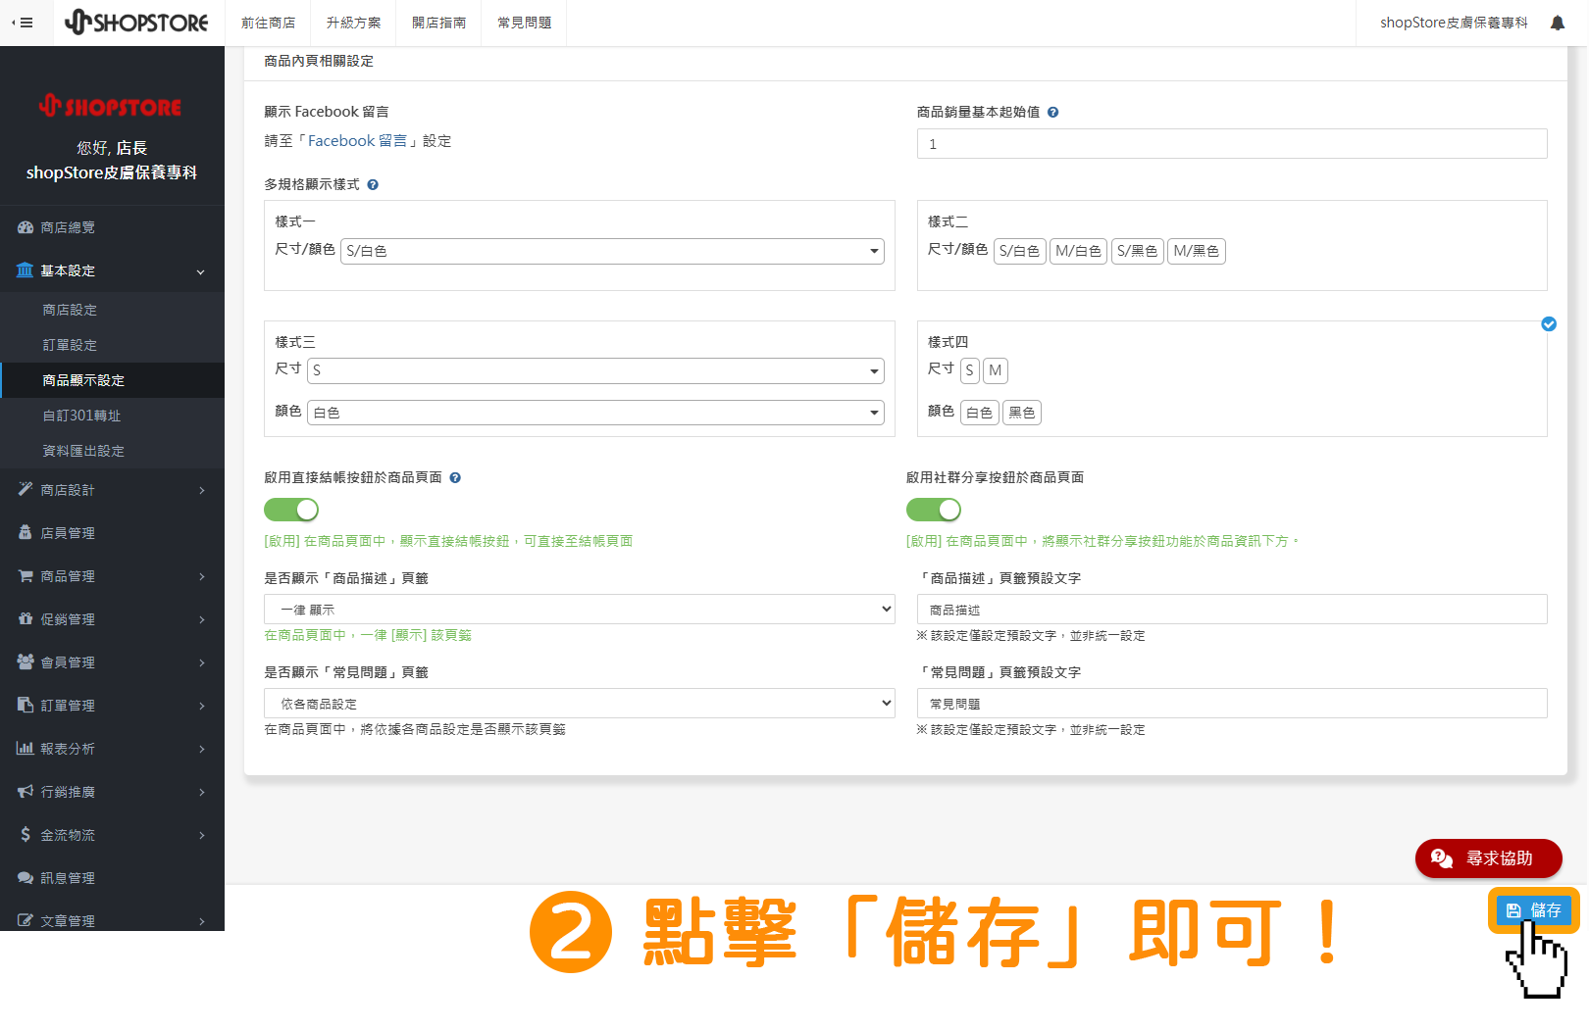This screenshot has width=1589, height=1029.
Task: Select 商品管理 in the sidebar
Action: coord(68,575)
